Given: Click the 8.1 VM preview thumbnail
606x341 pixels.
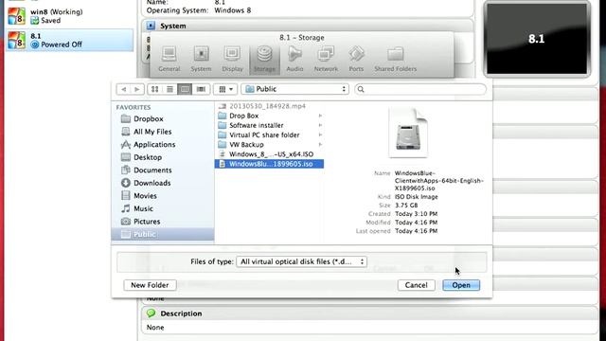Looking at the screenshot, I should coord(537,39).
